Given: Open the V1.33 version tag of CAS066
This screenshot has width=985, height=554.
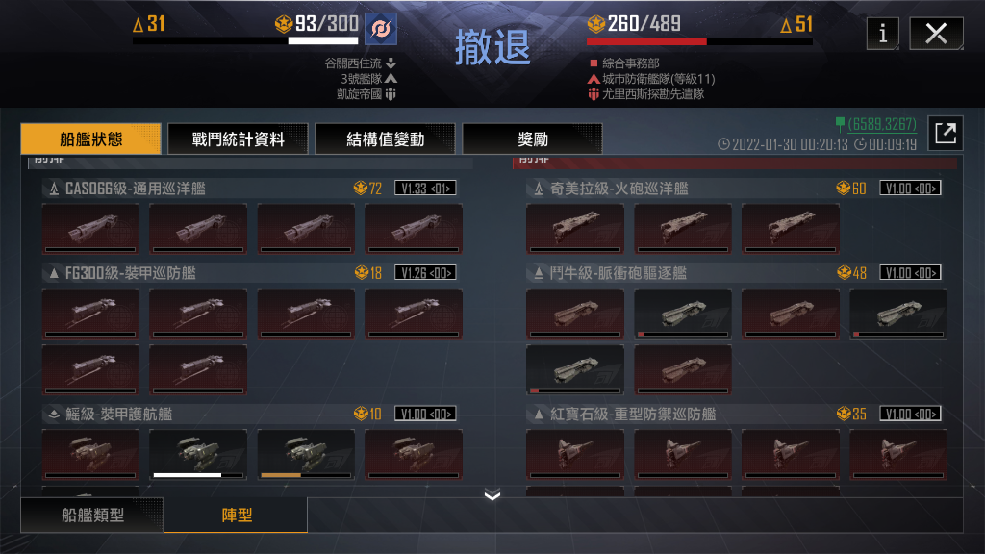Looking at the screenshot, I should [425, 188].
